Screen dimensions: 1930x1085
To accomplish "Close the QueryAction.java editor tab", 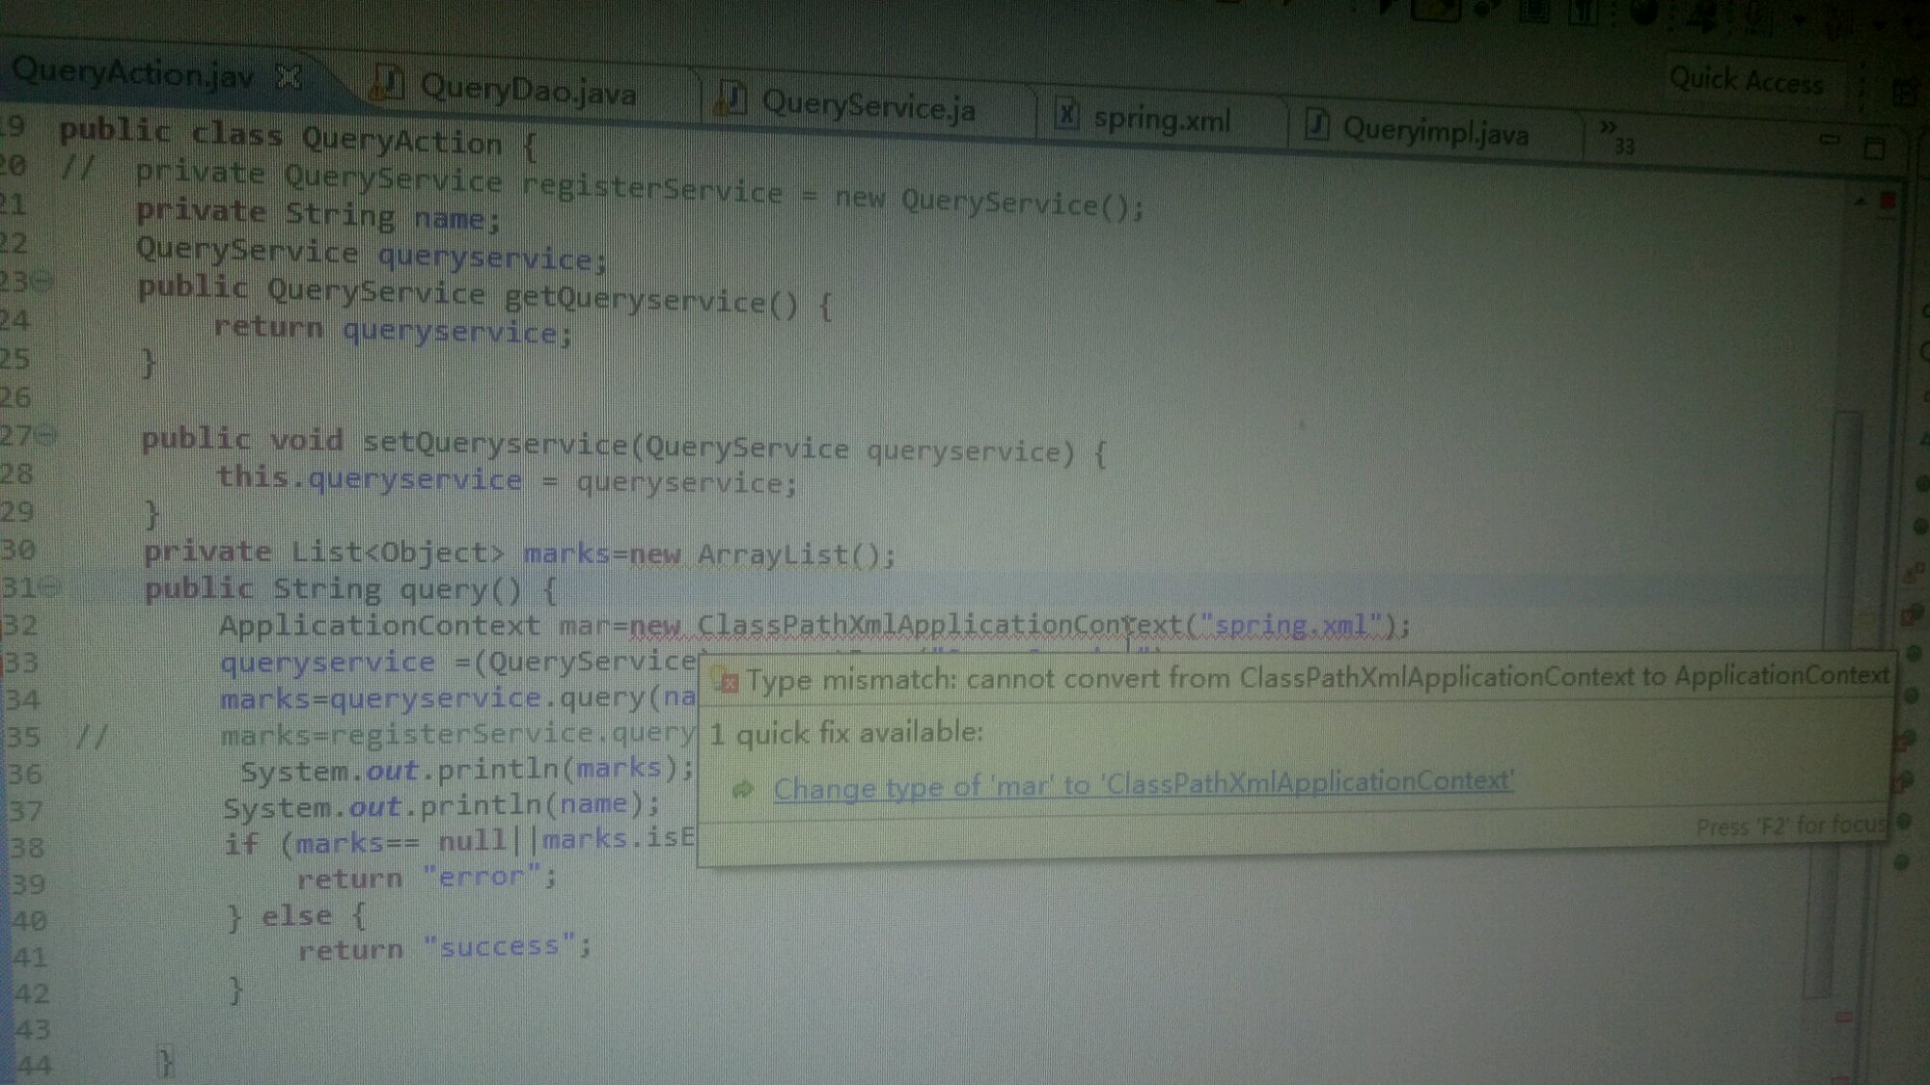I will (289, 76).
